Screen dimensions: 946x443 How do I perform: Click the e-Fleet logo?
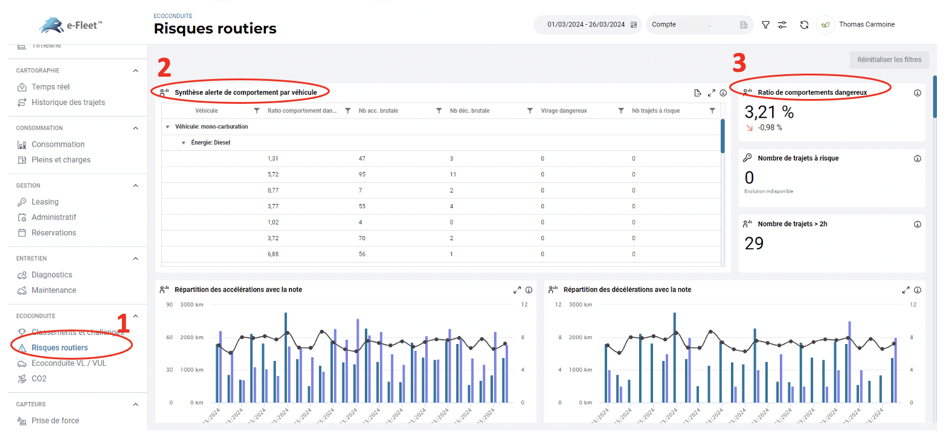(71, 25)
